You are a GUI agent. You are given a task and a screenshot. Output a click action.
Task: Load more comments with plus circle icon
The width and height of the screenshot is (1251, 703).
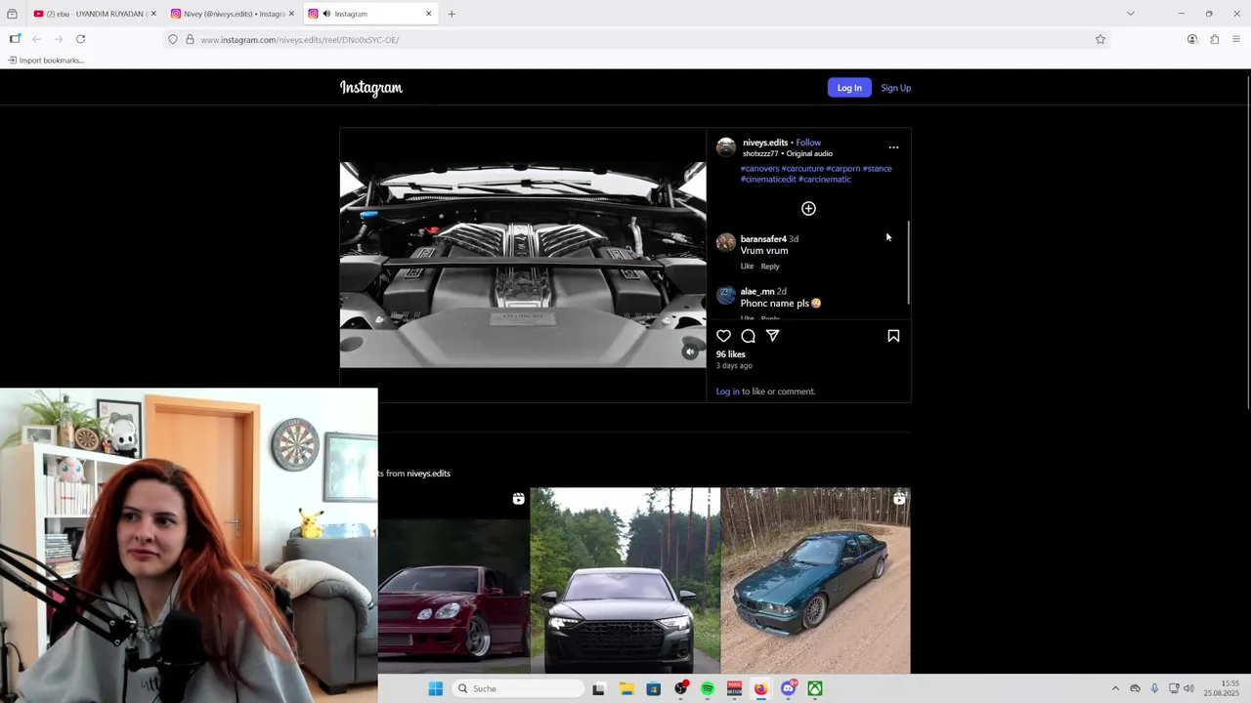pyautogui.click(x=808, y=208)
